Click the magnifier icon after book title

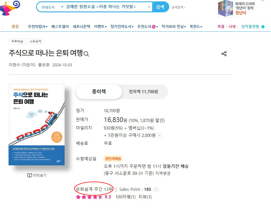pos(86,54)
